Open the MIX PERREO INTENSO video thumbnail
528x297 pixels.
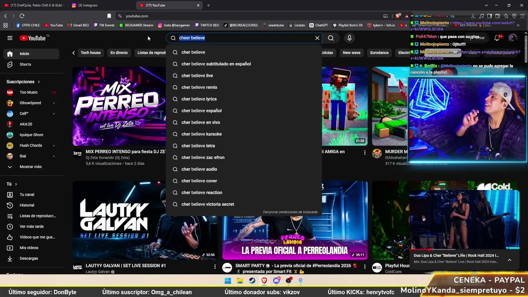pyautogui.click(x=119, y=106)
